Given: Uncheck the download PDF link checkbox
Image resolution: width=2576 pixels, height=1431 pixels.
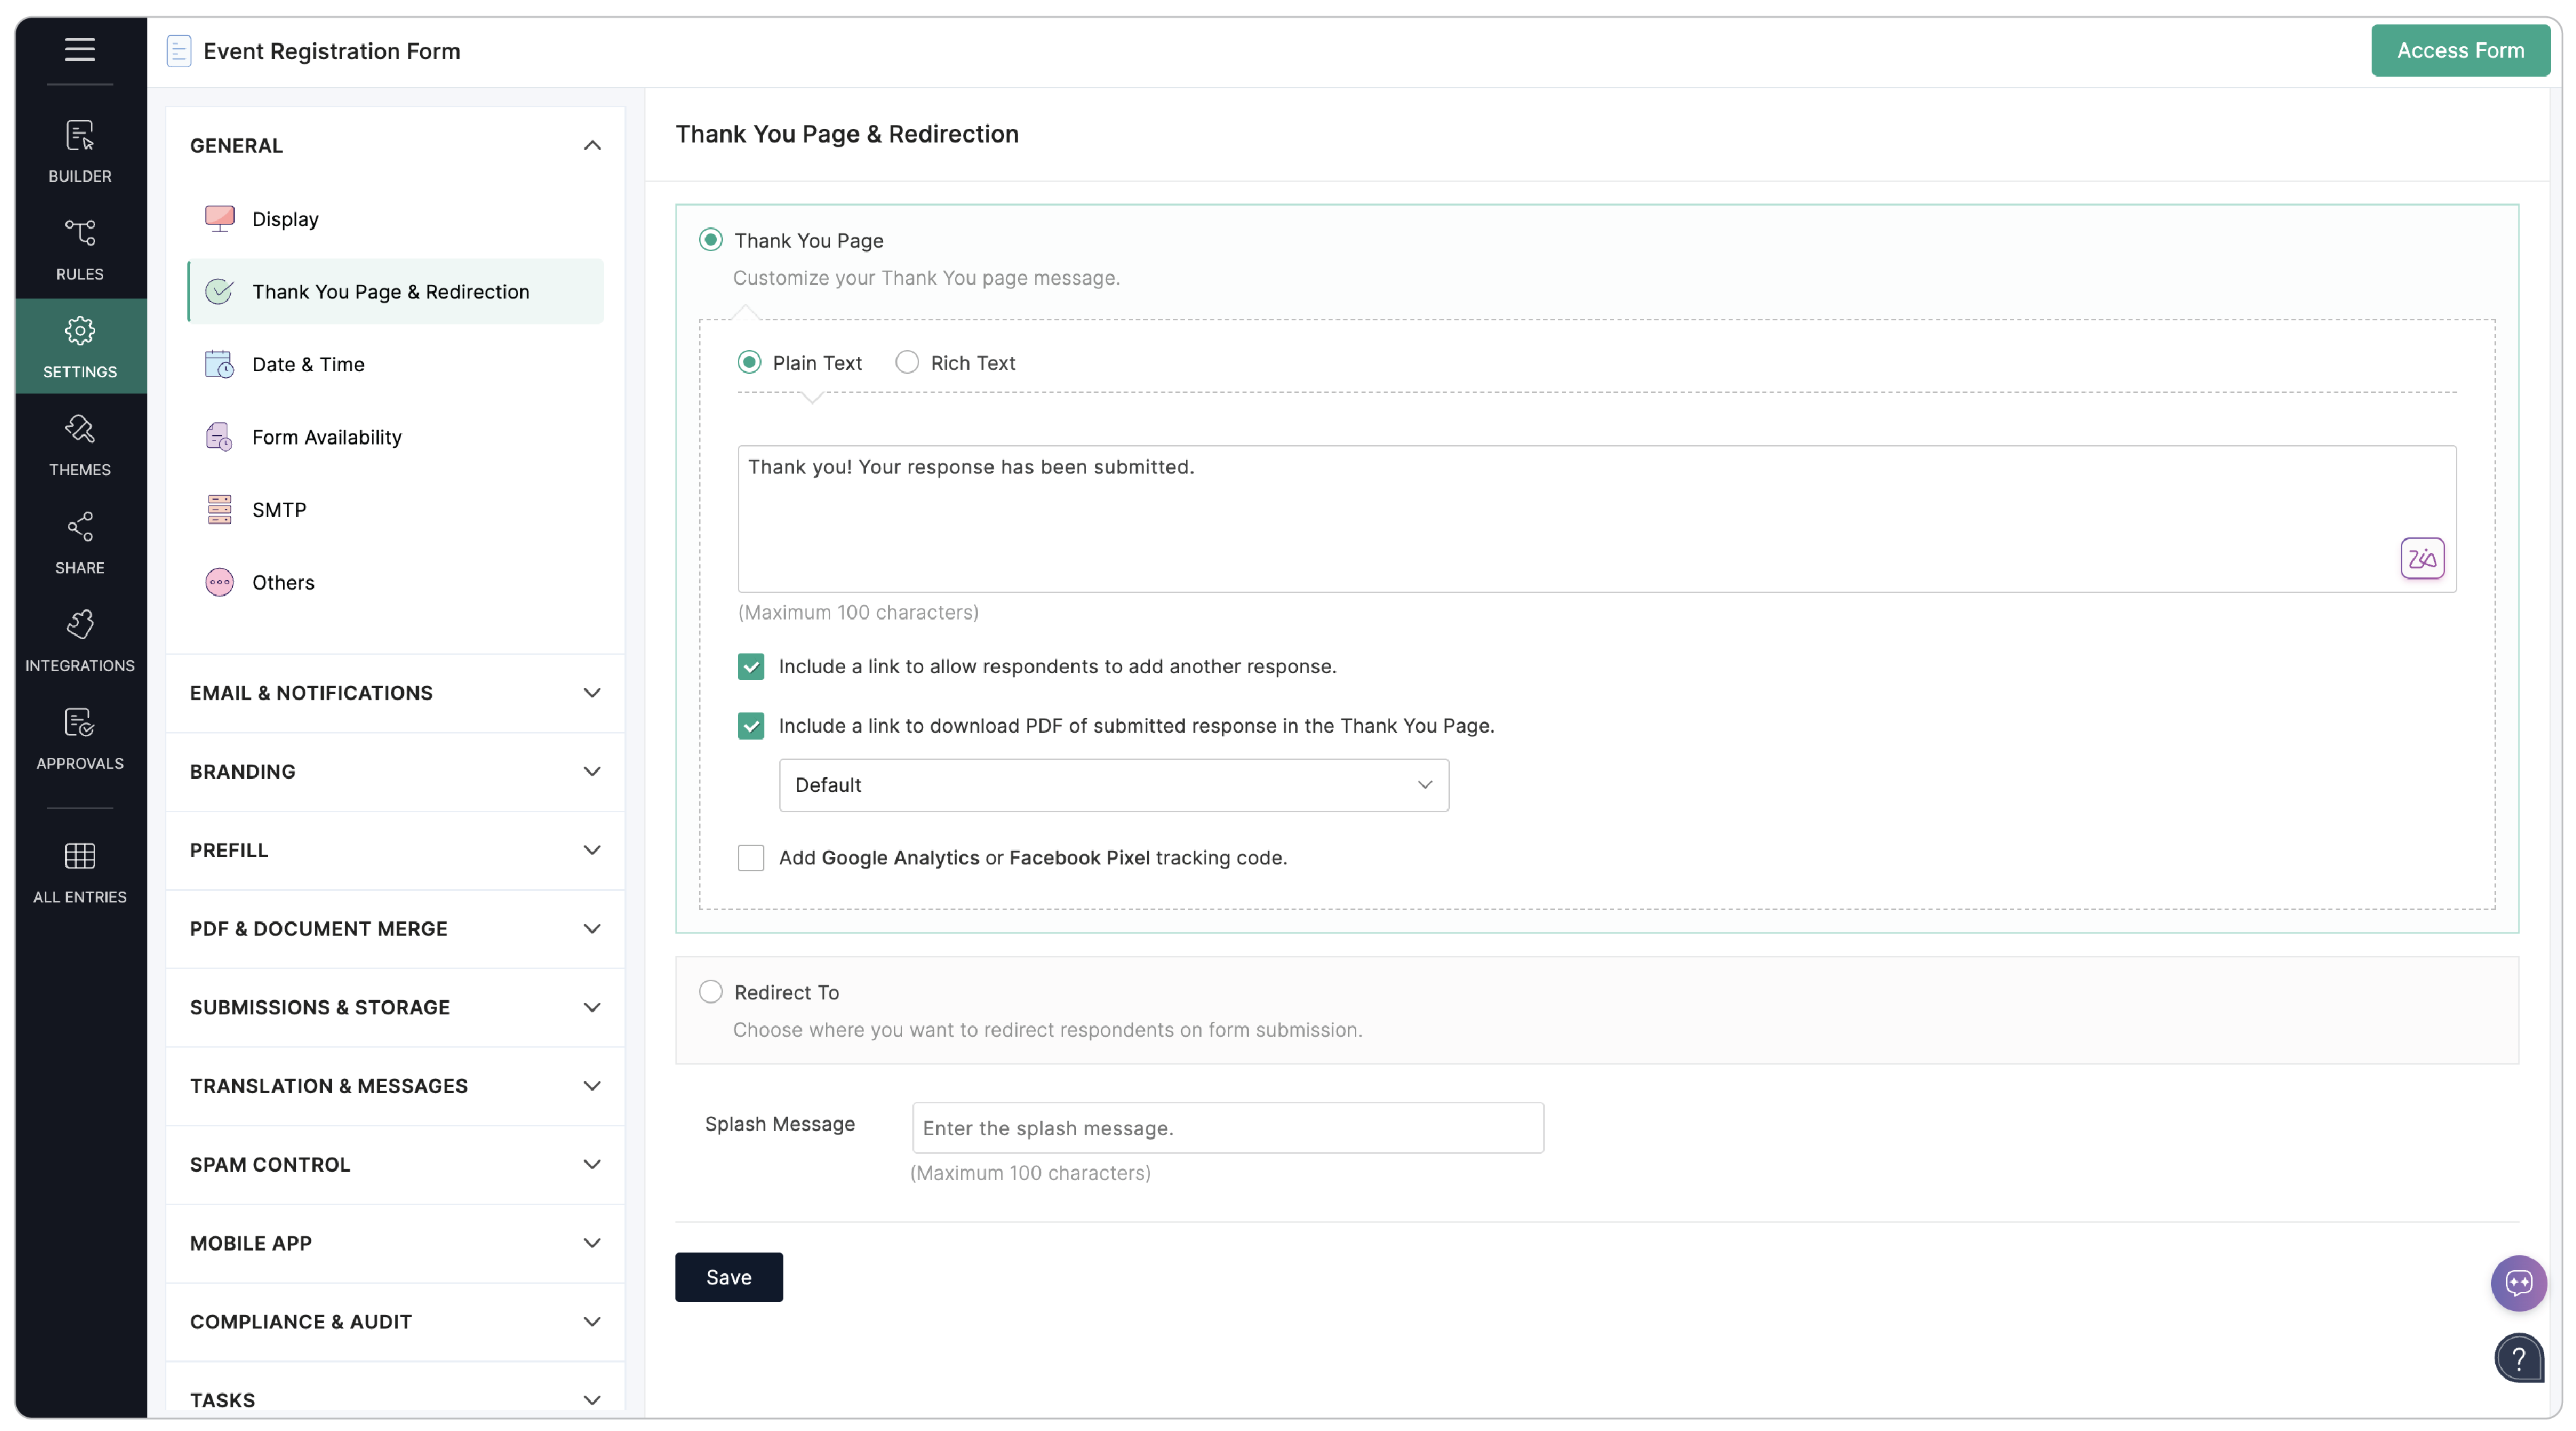Looking at the screenshot, I should click(751, 725).
